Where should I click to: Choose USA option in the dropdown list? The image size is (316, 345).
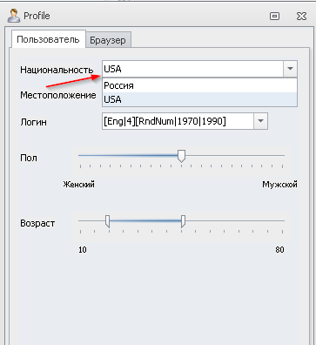click(200, 99)
